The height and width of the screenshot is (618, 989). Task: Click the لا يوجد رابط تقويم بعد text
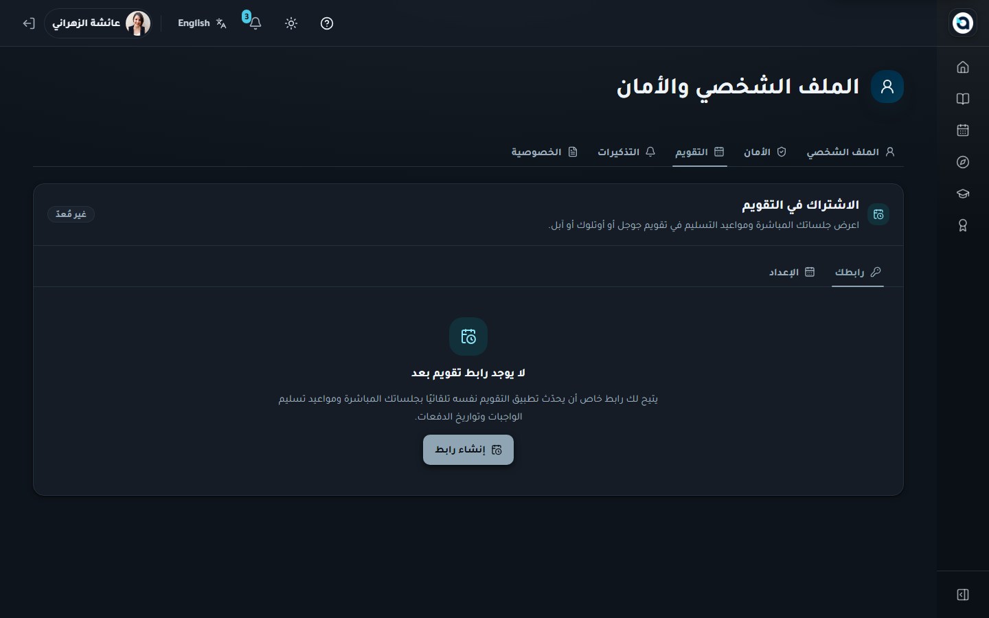pyautogui.click(x=468, y=373)
